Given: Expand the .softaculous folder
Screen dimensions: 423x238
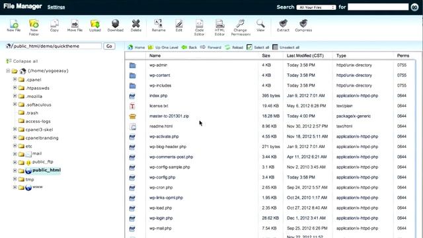Looking at the screenshot, I should [15, 104].
